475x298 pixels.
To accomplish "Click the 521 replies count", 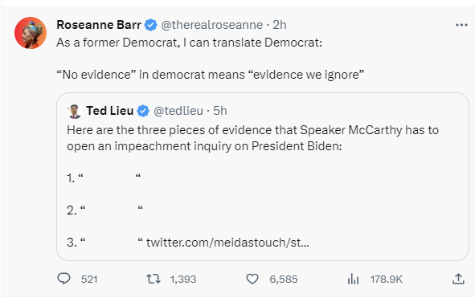I will point(89,279).
